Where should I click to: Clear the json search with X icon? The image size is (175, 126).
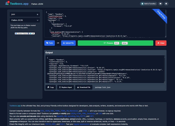pyautogui.click(x=37, y=14)
